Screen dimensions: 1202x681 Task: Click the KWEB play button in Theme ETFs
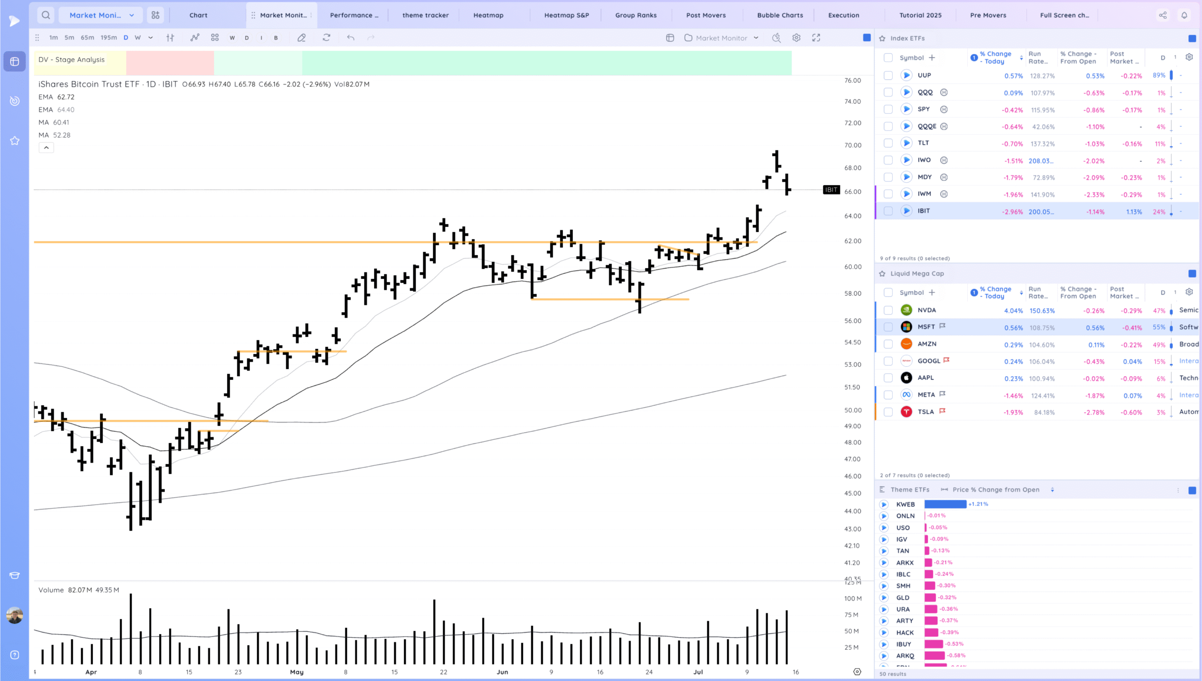884,504
